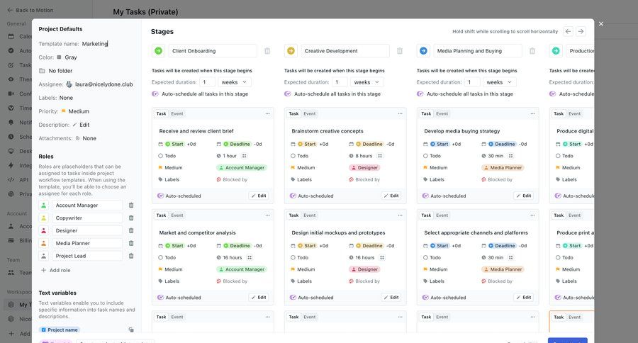Select Task tab on Receive and review client brief
The image size is (638, 343).
161,113
